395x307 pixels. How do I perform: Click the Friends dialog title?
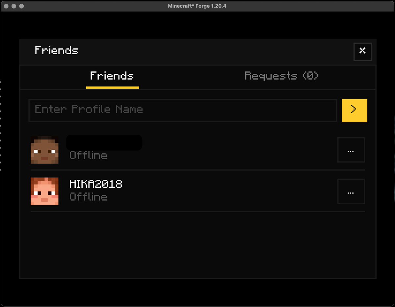[57, 50]
